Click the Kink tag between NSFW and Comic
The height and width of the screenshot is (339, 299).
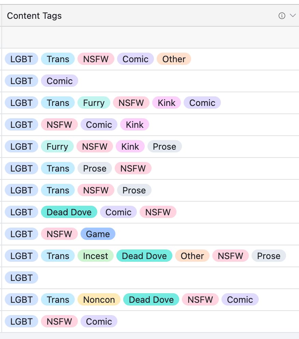click(167, 103)
